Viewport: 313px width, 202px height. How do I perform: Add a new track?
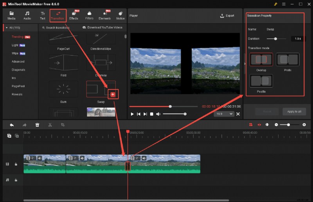pyautogui.click(x=9, y=136)
